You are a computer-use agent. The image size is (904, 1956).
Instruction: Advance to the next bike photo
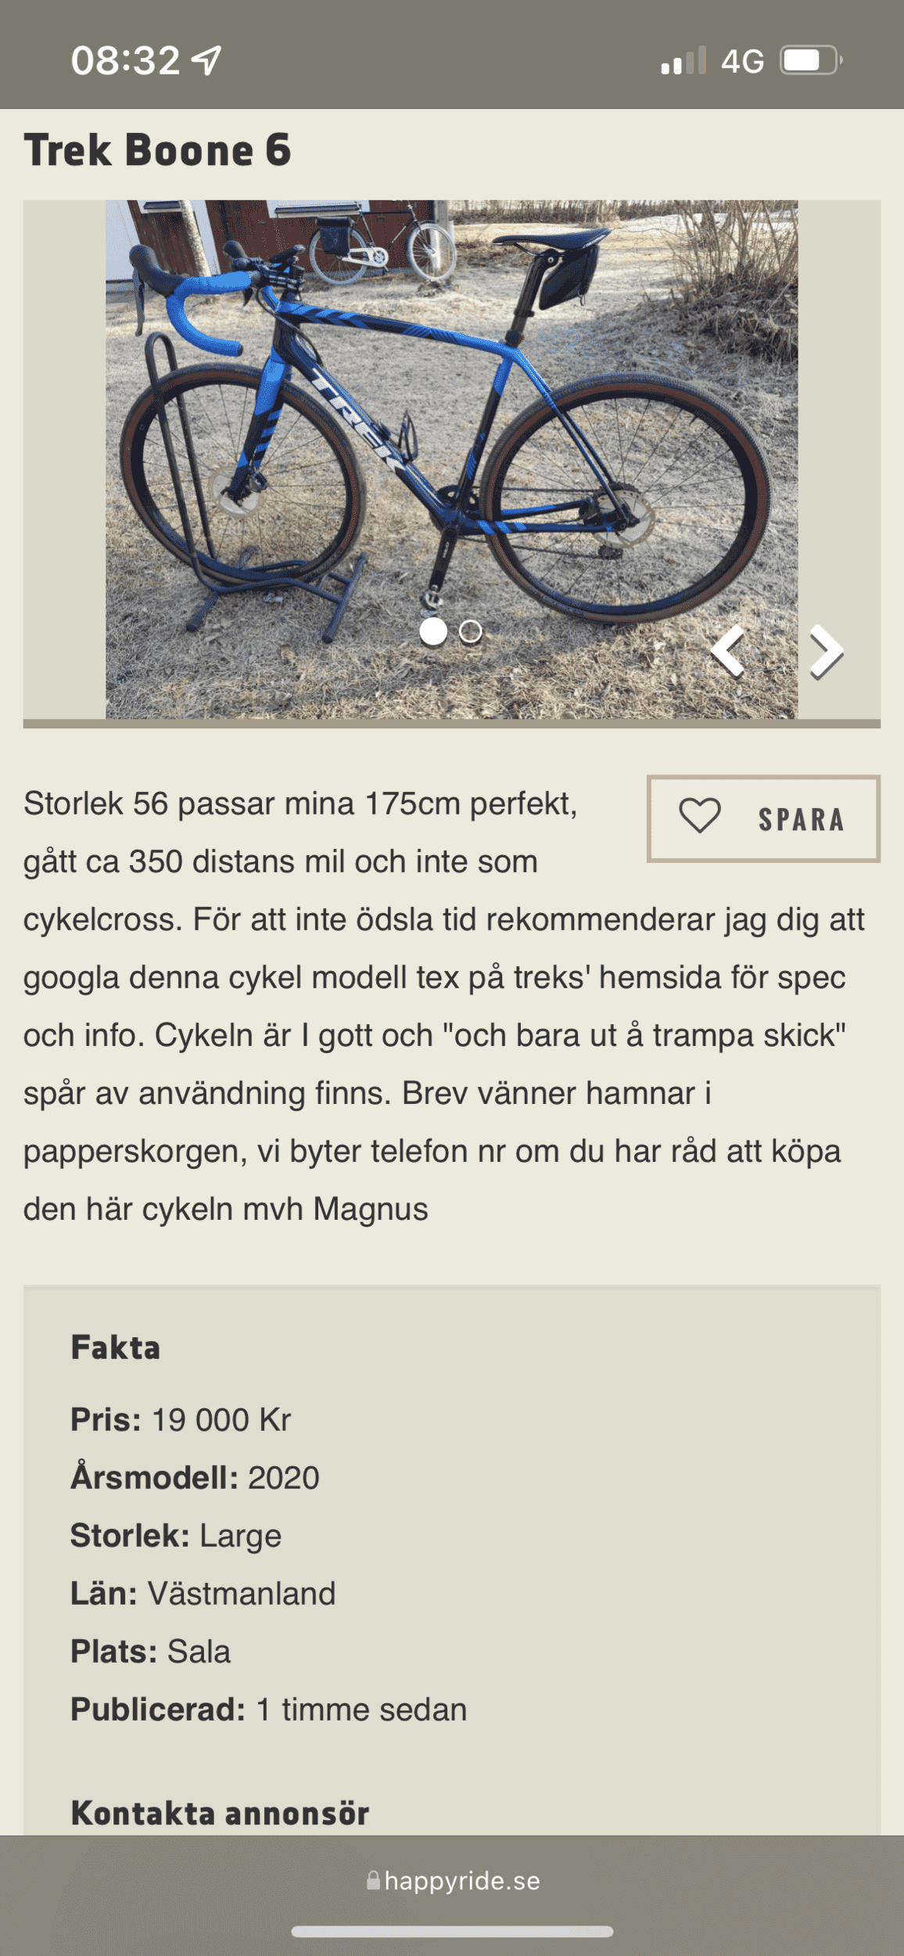click(x=826, y=651)
